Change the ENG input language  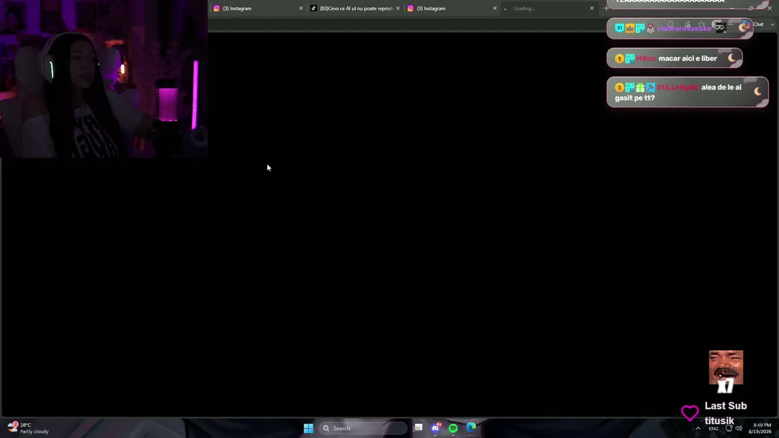coord(713,428)
